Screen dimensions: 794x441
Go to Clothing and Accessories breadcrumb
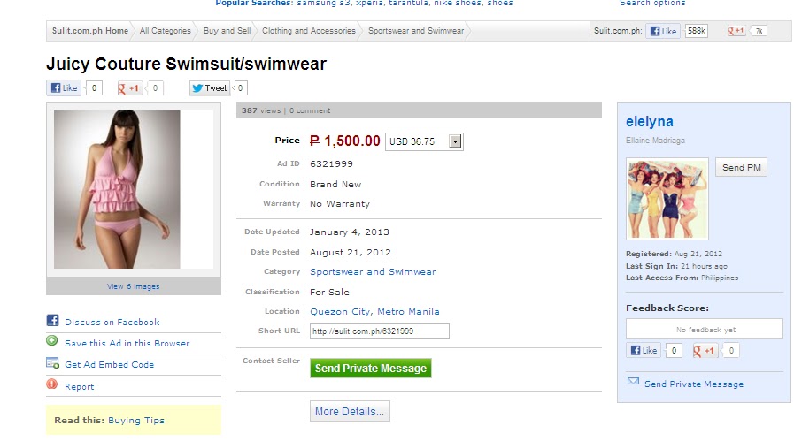308,31
